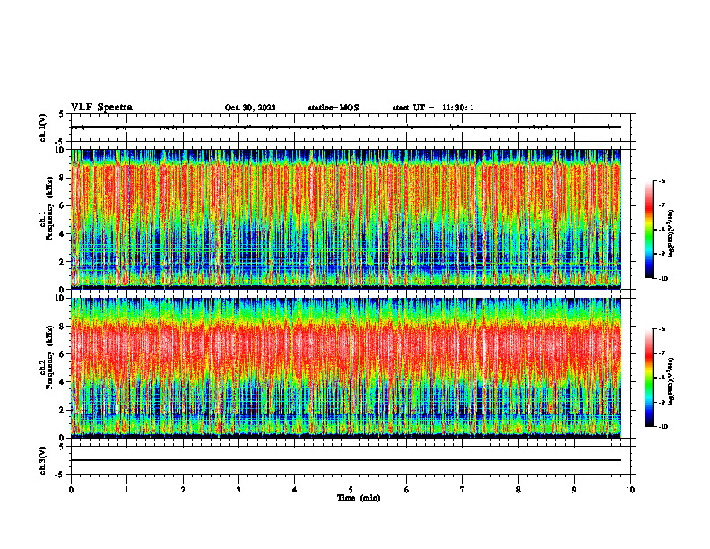710x549 pixels.
Task: Click the "-10" label on ch.2 colorbar
Action: 663,427
